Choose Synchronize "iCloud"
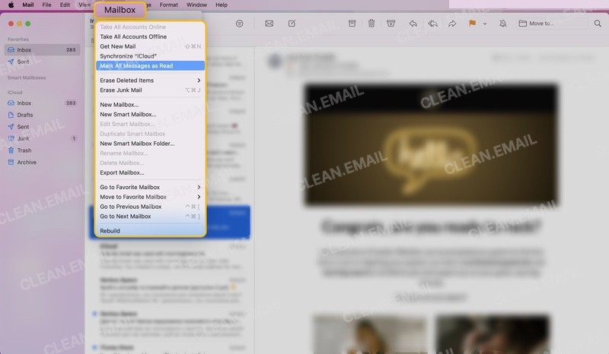This screenshot has width=609, height=354. click(150, 55)
